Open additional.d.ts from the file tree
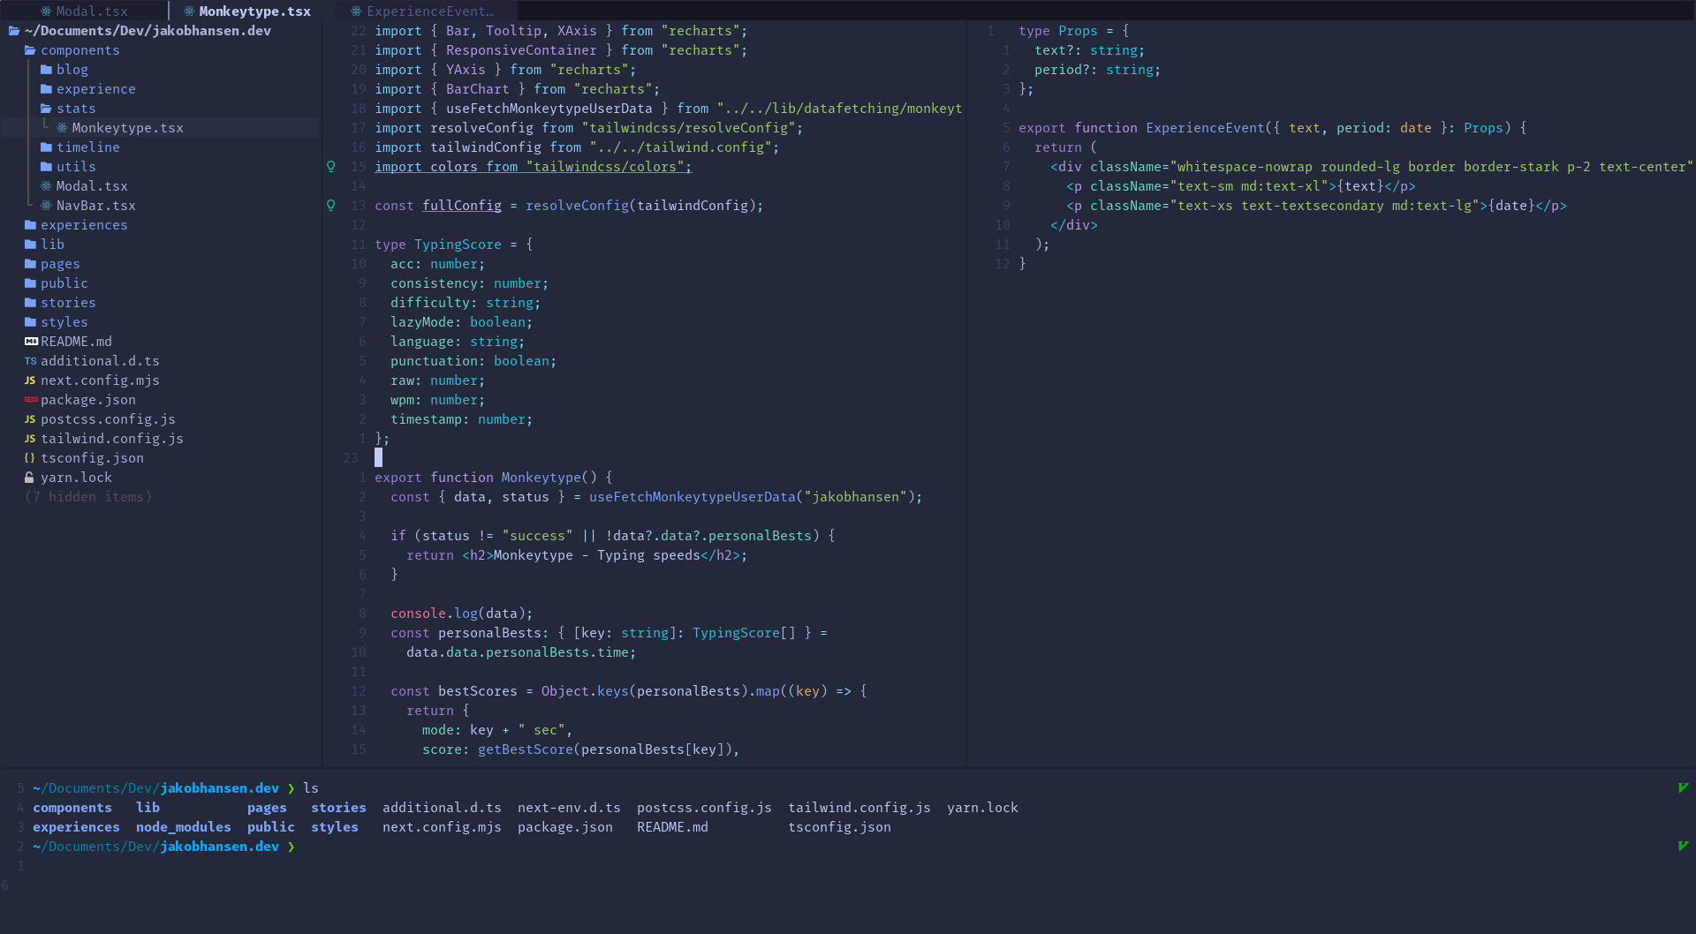1696x934 pixels. point(100,361)
